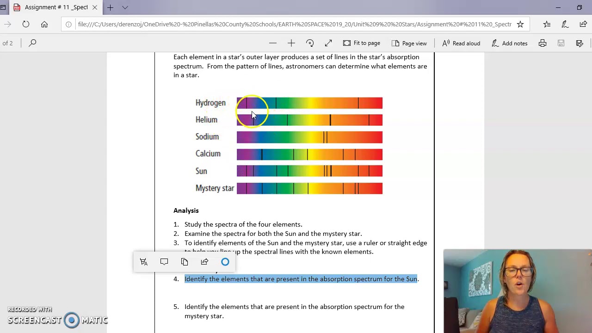Zoom in with the plus icon

[x=291, y=43]
